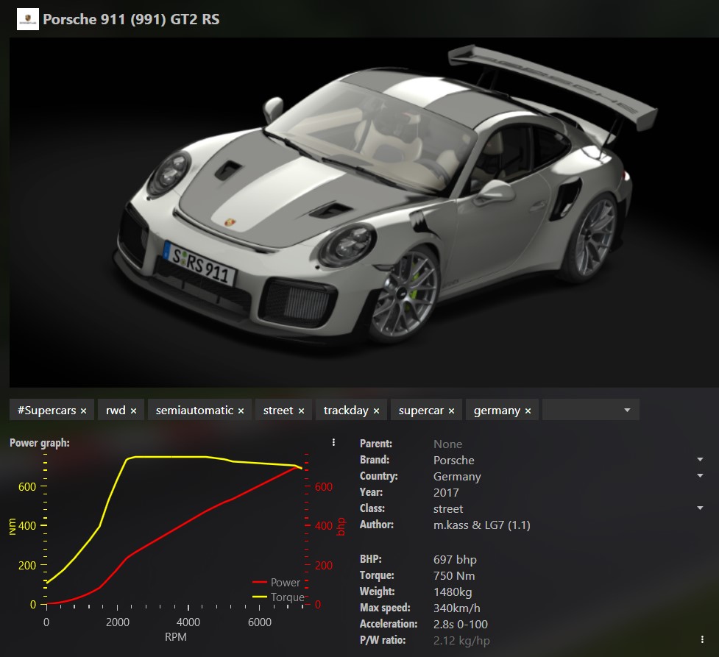Click the Power legend entry in graph
This screenshot has width=719, height=657.
[276, 582]
